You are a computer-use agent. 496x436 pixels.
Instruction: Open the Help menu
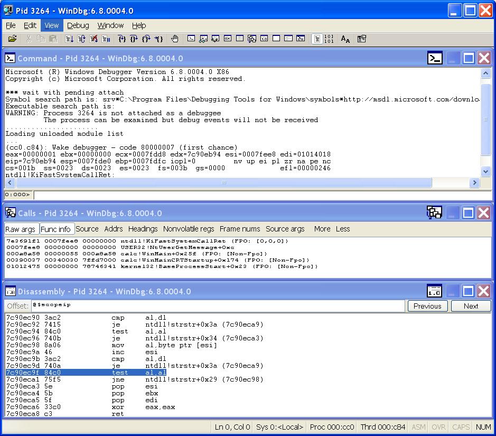[139, 25]
